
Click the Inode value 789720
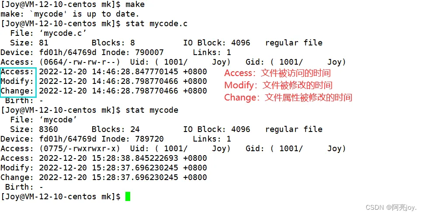[x=149, y=139]
